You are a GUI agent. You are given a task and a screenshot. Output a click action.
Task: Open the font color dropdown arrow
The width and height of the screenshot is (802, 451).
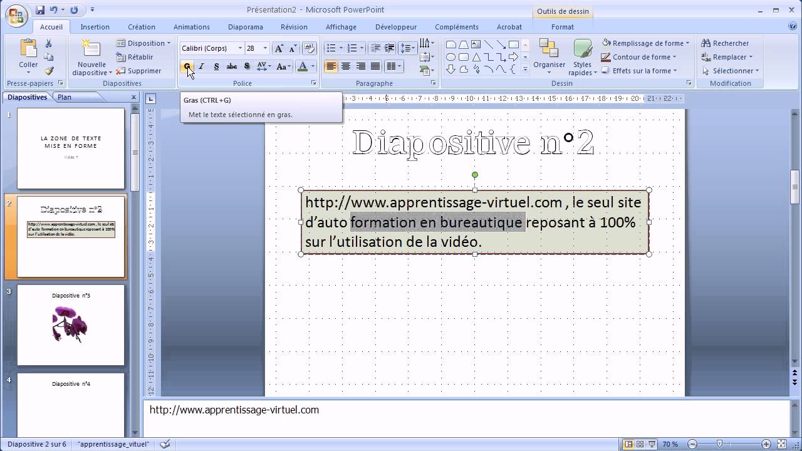pos(313,66)
